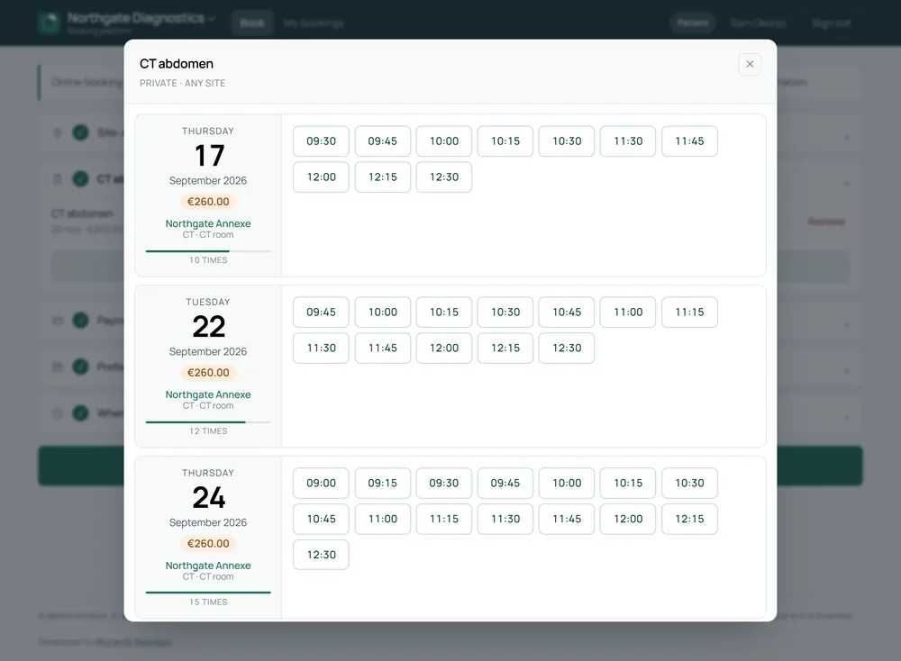Click Northgate Annexe under Thursday 17
The image size is (901, 661).
pos(208,223)
